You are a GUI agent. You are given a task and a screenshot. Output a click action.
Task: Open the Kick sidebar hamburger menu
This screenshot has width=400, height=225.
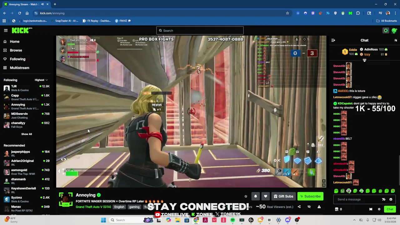pos(6,30)
